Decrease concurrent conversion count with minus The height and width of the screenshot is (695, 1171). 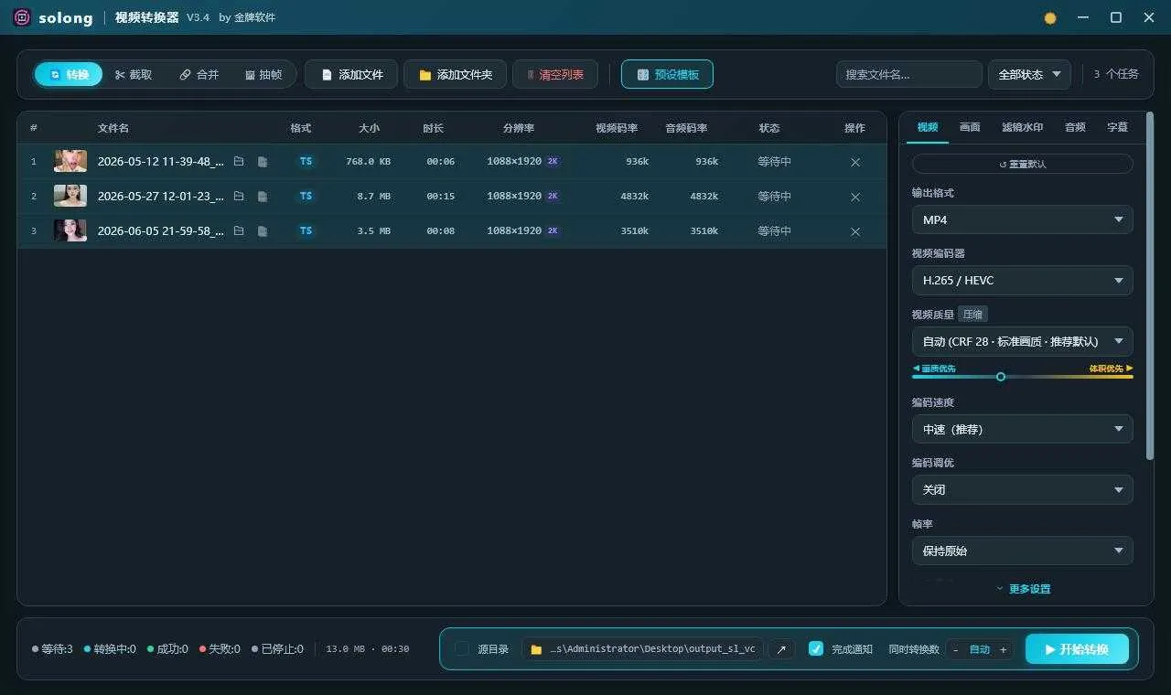(x=955, y=649)
